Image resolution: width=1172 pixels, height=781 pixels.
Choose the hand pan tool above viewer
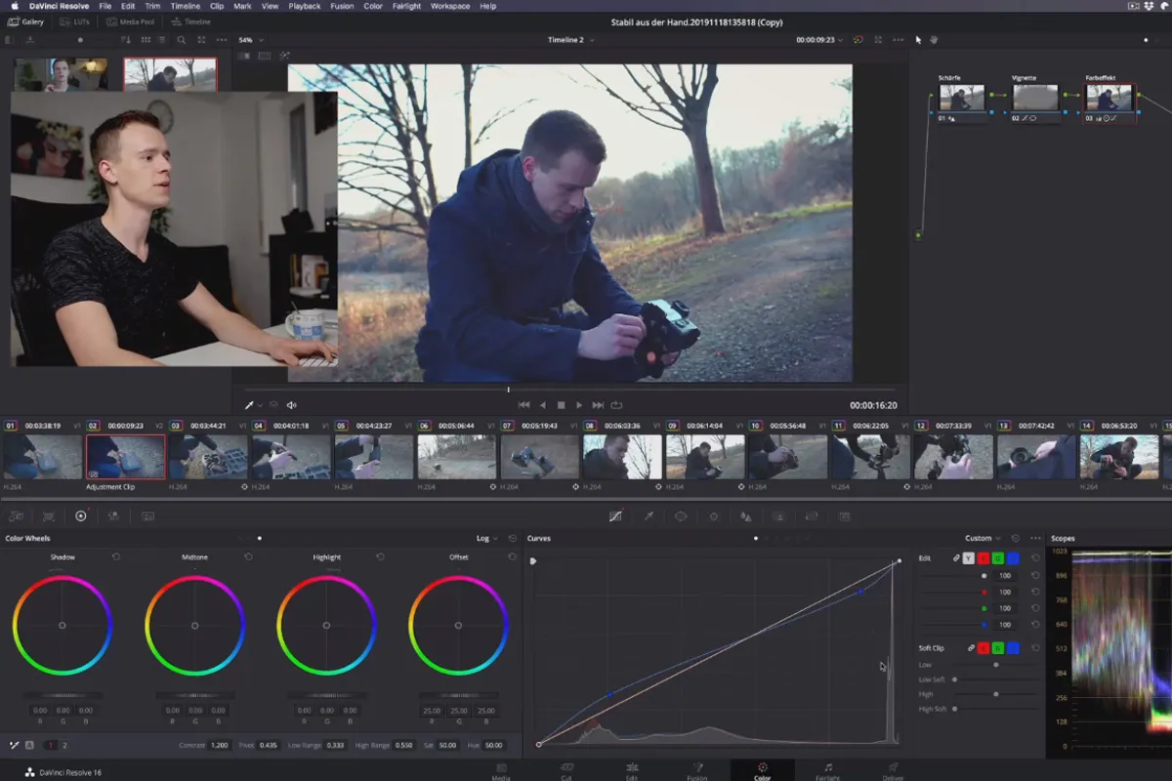(x=934, y=40)
